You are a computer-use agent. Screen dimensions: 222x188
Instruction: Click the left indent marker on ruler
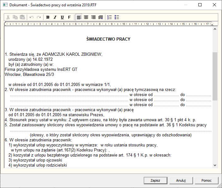tap(5, 24)
